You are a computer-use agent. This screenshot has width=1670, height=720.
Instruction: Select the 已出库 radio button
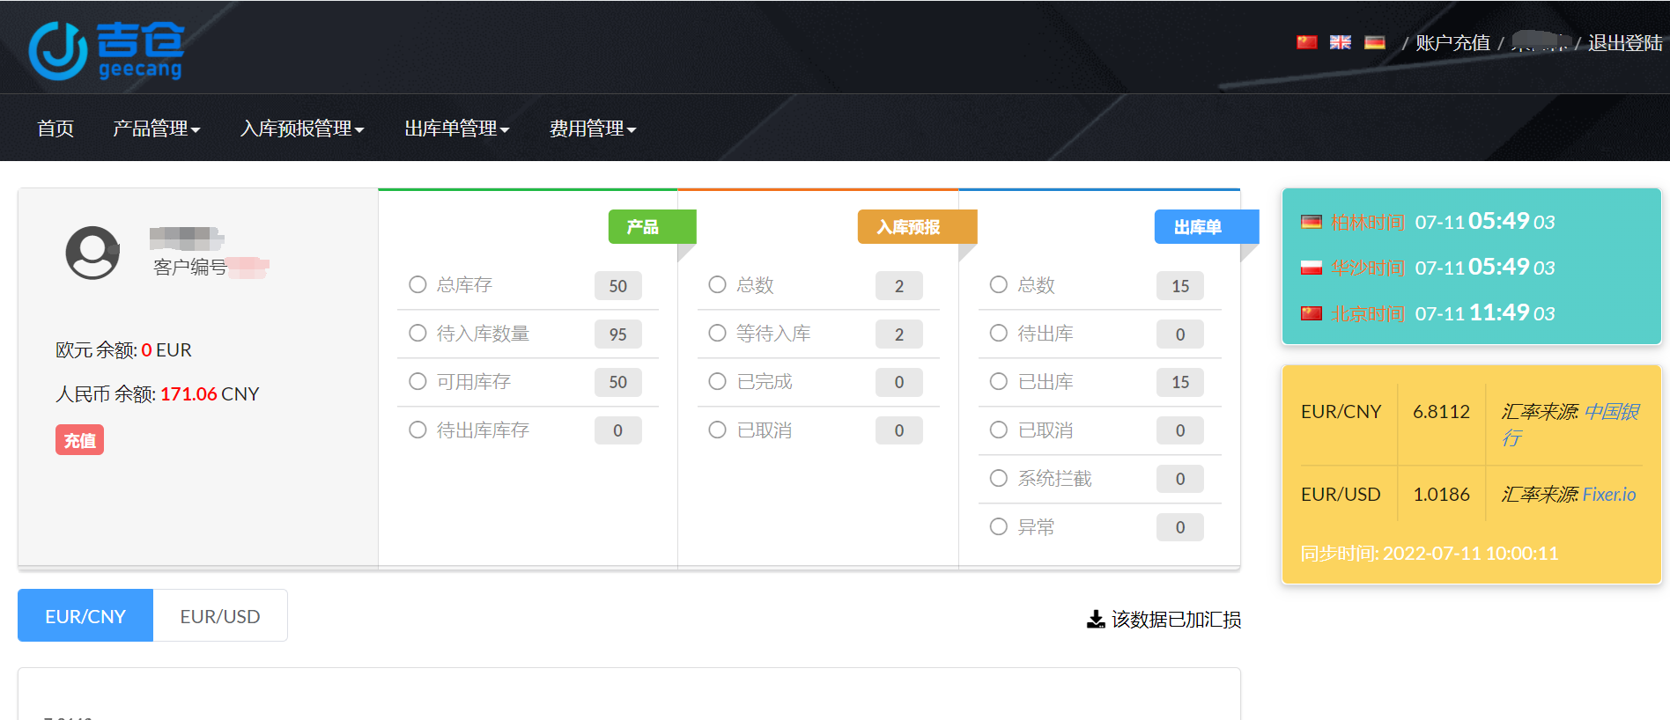[x=998, y=381]
